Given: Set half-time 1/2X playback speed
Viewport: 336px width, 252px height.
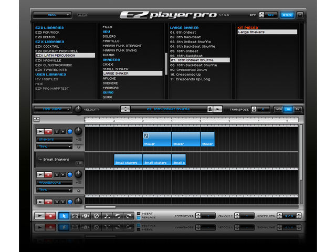Looking at the screenshot, I should (x=278, y=109).
